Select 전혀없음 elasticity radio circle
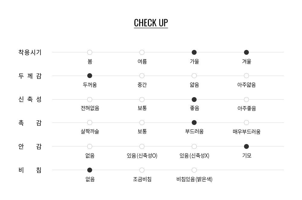Image resolution: width=302 pixels, height=200 pixels. coord(90,100)
